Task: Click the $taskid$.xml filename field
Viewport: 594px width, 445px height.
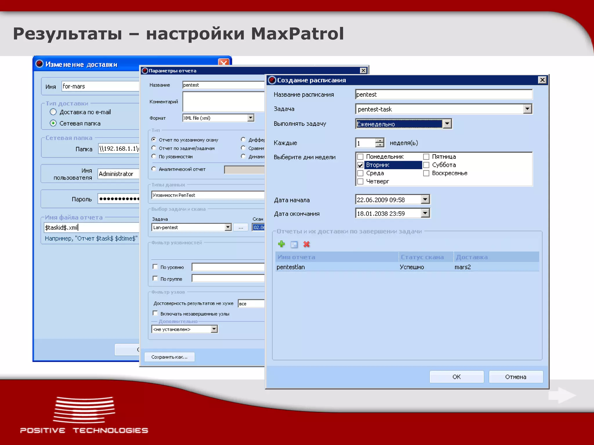Action: point(91,227)
